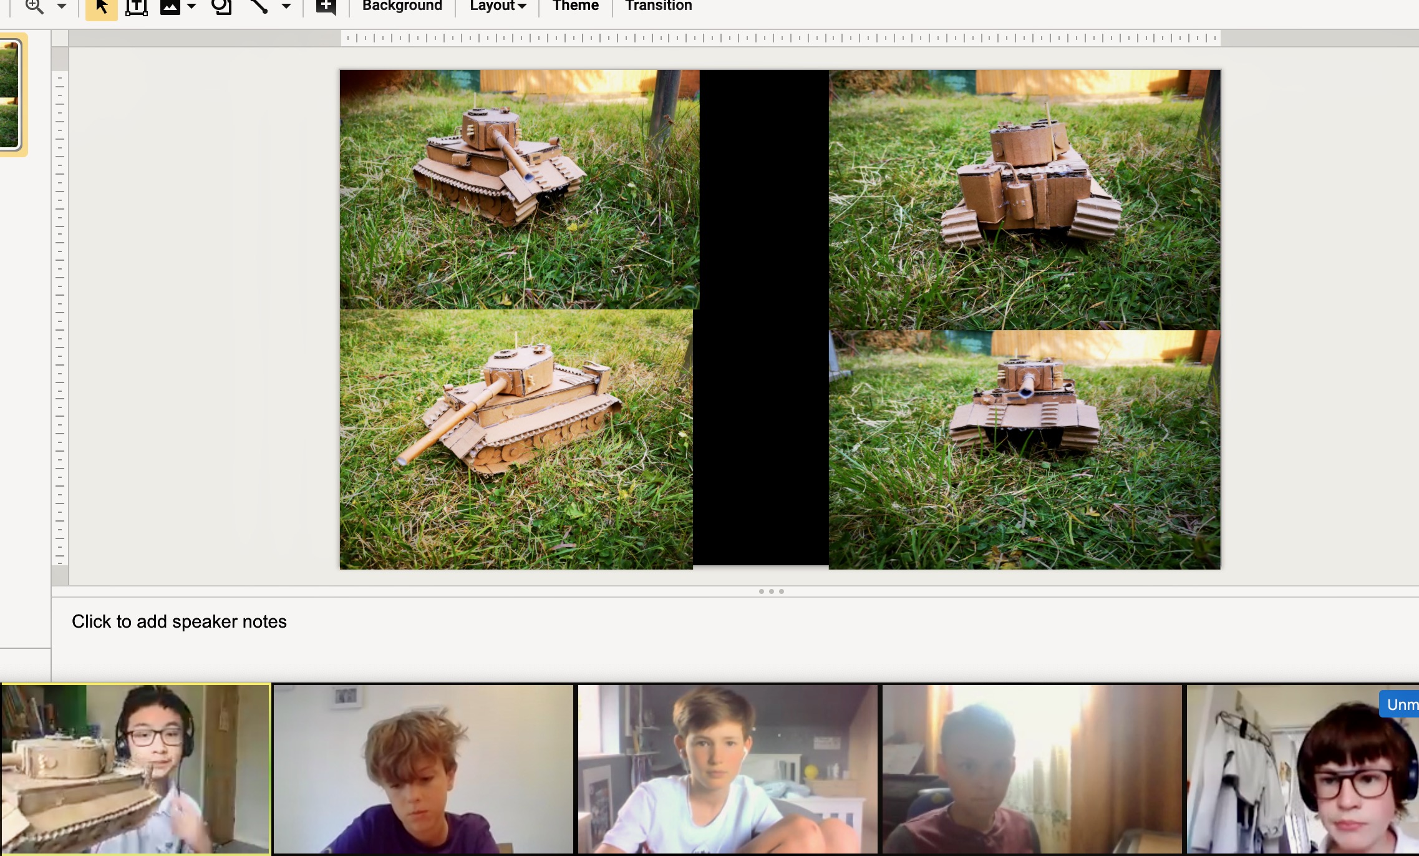This screenshot has height=856, width=1419.
Task: Click the blue Unmute button
Action: coord(1400,704)
